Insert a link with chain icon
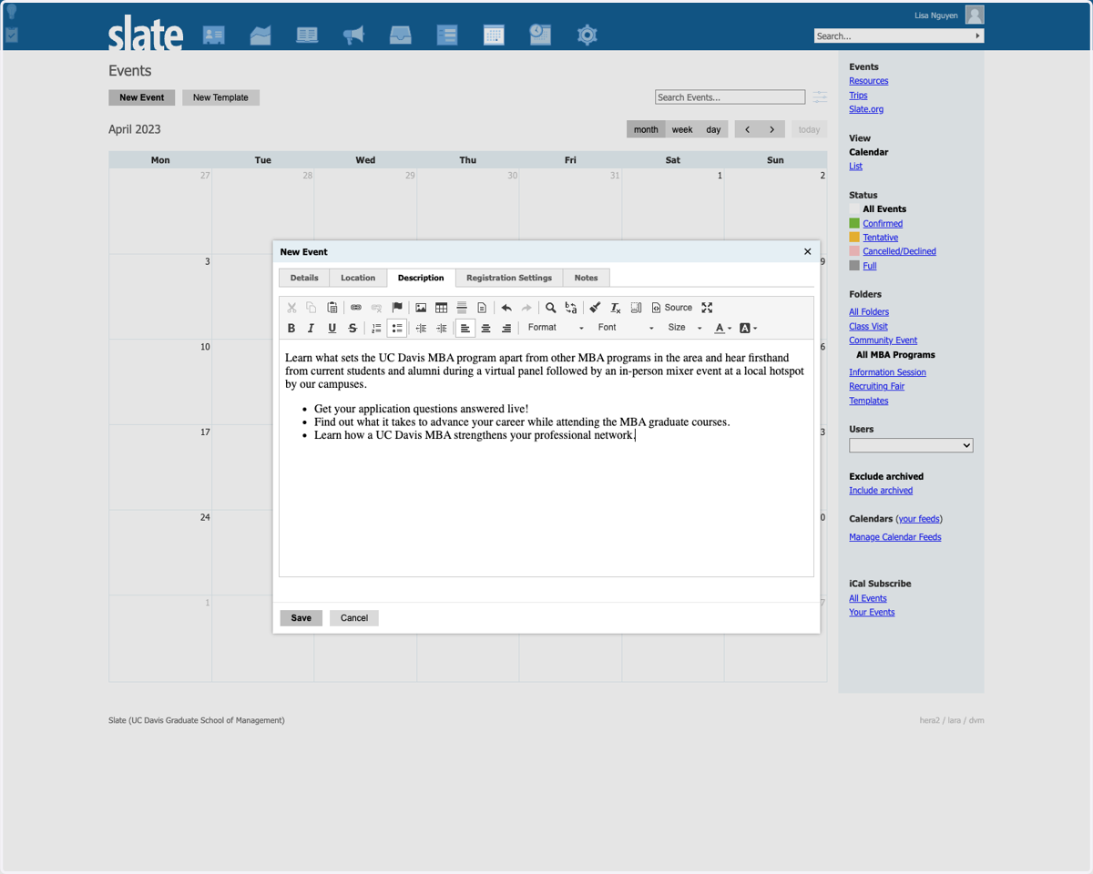Viewport: 1093px width, 874px height. [356, 308]
